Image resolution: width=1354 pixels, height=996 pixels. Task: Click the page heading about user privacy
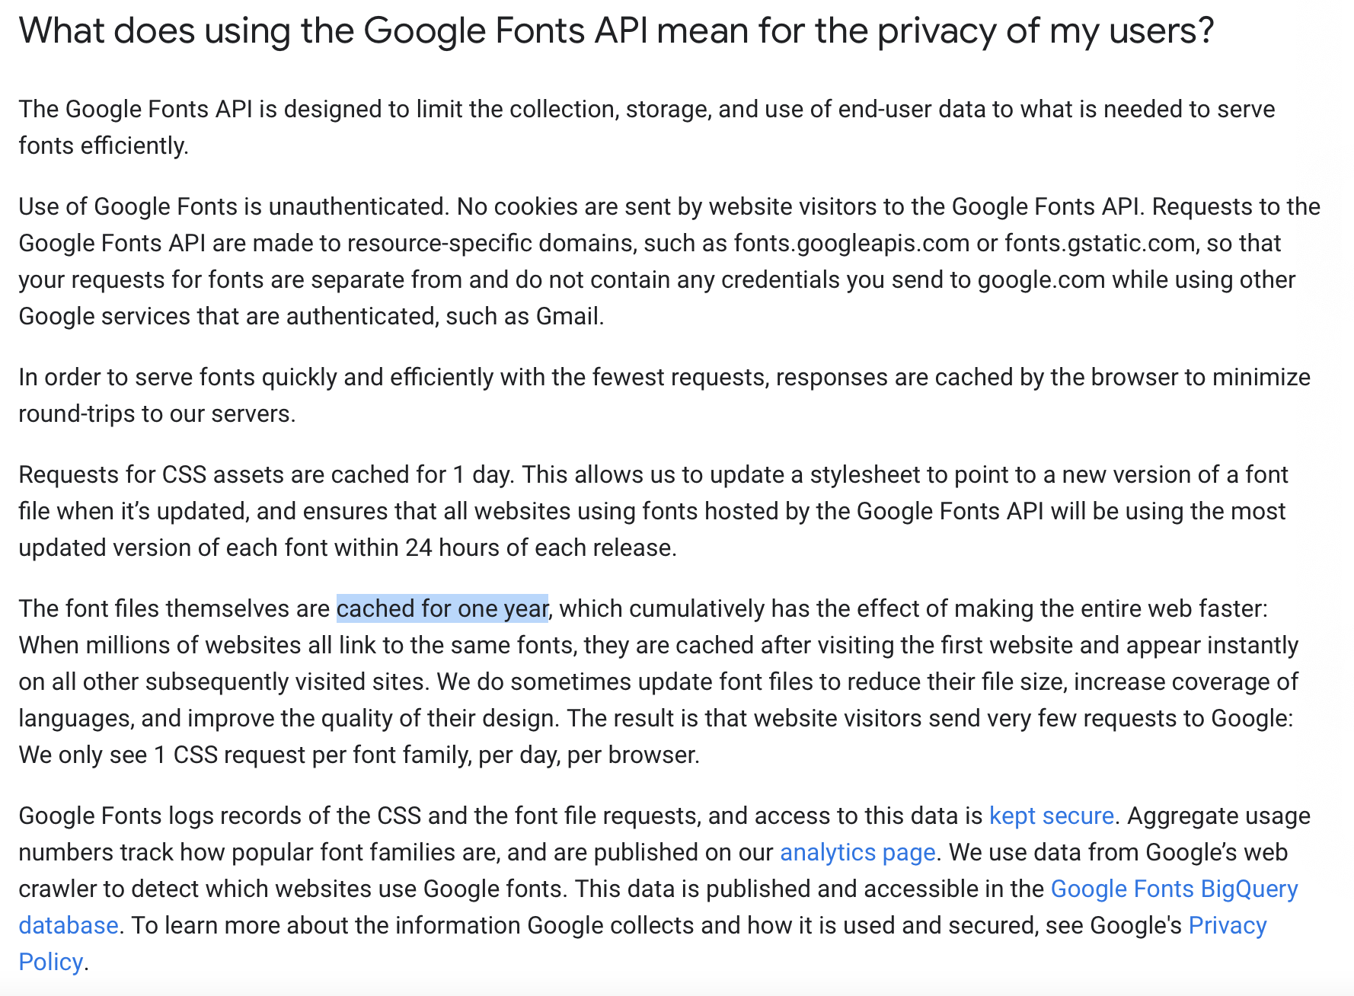[x=615, y=31]
